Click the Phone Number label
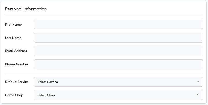This screenshot has width=208, height=105. pyautogui.click(x=17, y=64)
